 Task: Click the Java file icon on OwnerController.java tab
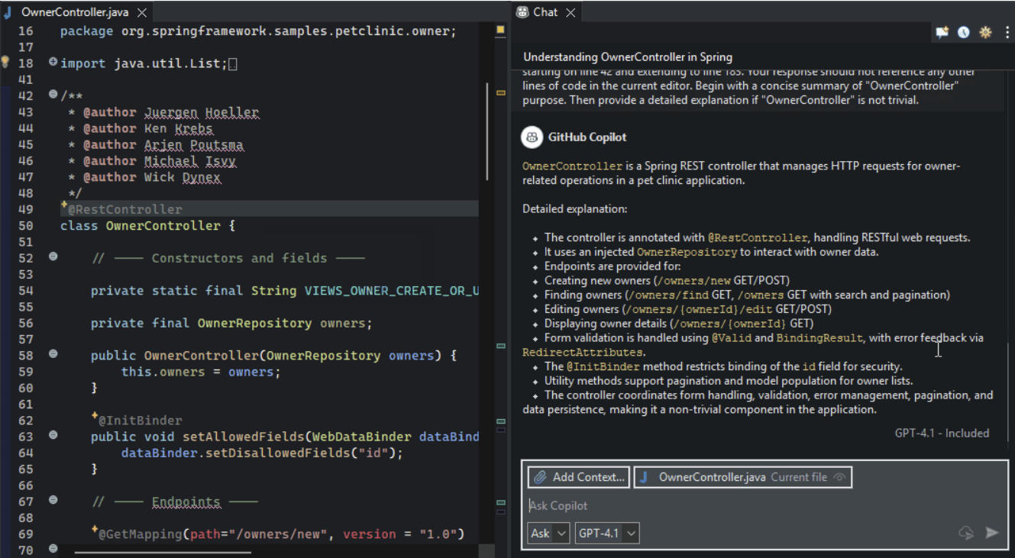click(x=8, y=12)
